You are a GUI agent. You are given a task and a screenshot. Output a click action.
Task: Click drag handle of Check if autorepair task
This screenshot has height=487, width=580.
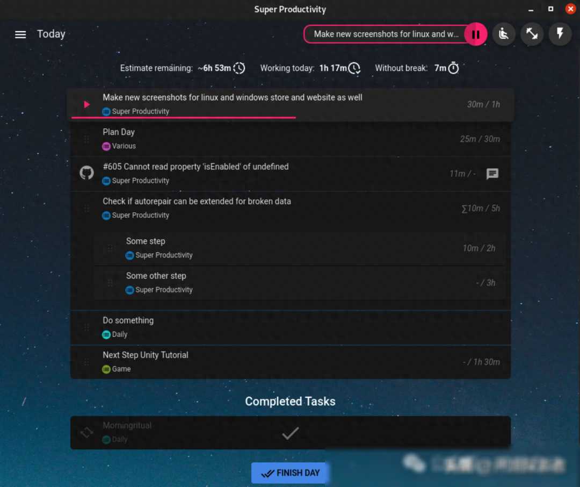86,209
